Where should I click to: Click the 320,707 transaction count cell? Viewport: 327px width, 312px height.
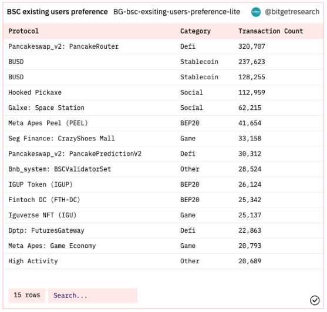tap(252, 46)
